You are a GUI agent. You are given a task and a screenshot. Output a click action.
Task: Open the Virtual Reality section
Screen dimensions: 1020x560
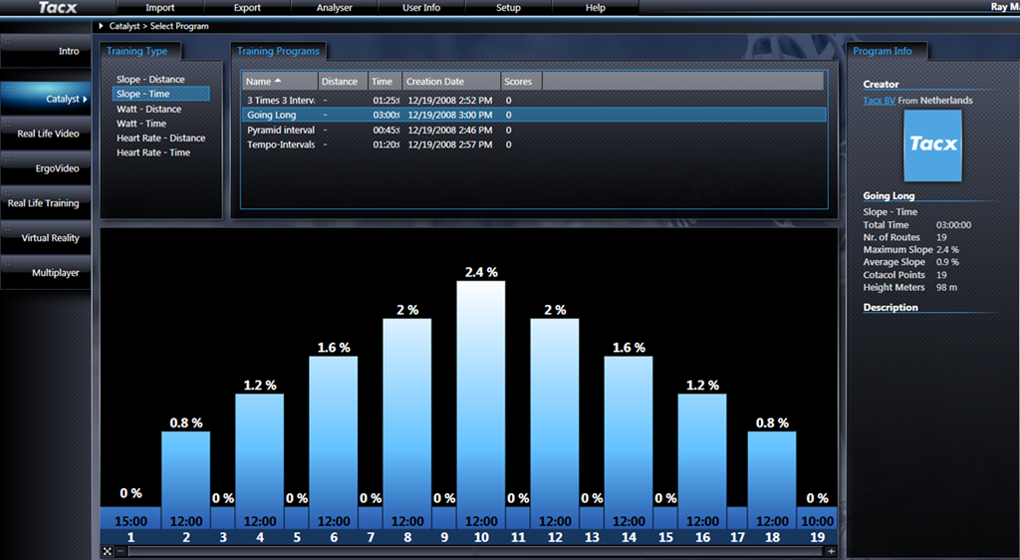(46, 238)
